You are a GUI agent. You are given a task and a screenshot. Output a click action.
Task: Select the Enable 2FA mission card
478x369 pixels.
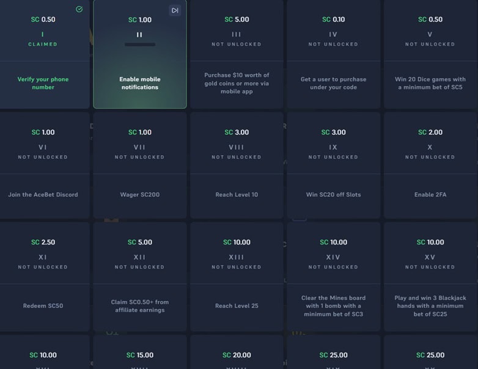point(430,165)
